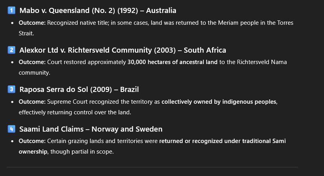Click the Raposa Serra do Sol heading
This screenshot has width=324, height=176.
(79, 90)
